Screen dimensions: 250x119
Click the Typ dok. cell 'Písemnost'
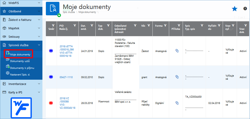[x=104, y=102]
